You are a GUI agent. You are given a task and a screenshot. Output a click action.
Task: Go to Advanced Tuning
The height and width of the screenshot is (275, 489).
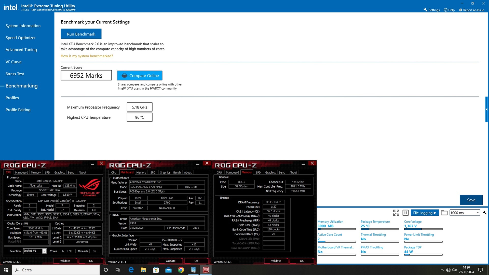[x=21, y=50]
